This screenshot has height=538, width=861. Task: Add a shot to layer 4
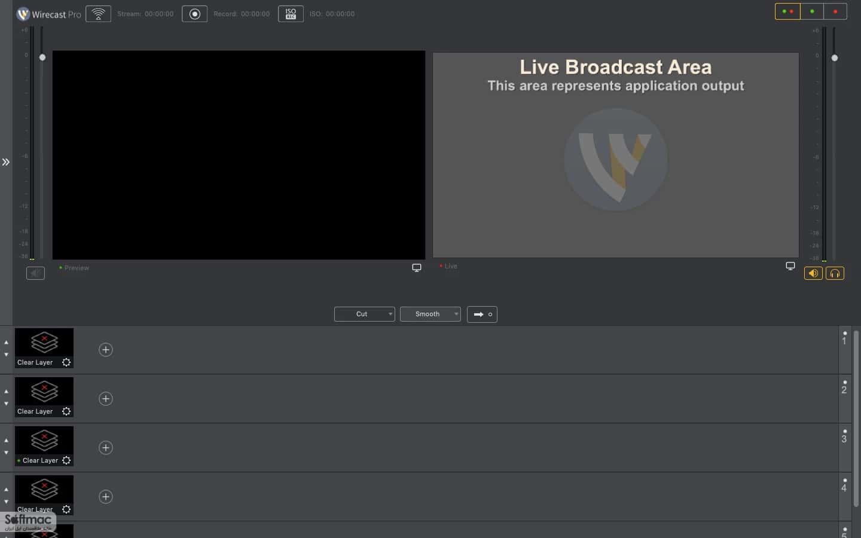coord(106,497)
